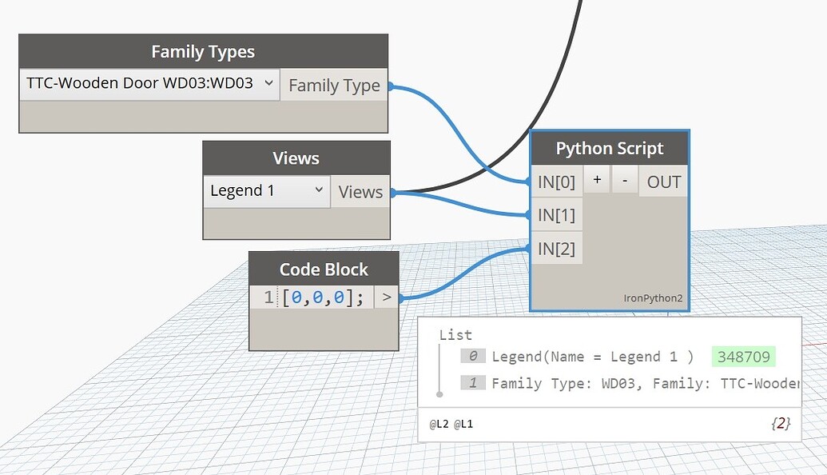Select the Python Script node title bar
This screenshot has height=475, width=827.
610,148
